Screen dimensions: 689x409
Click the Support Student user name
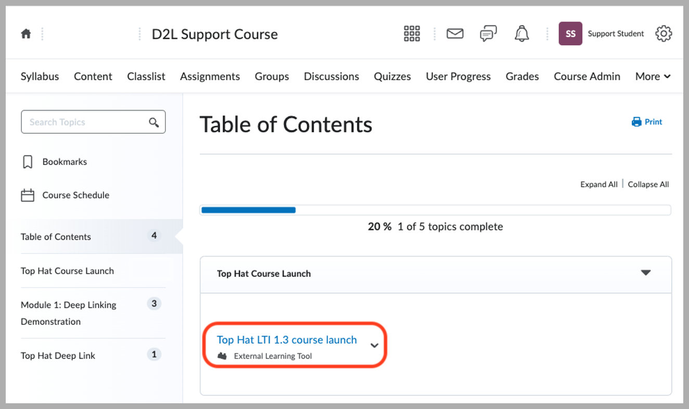tap(616, 34)
